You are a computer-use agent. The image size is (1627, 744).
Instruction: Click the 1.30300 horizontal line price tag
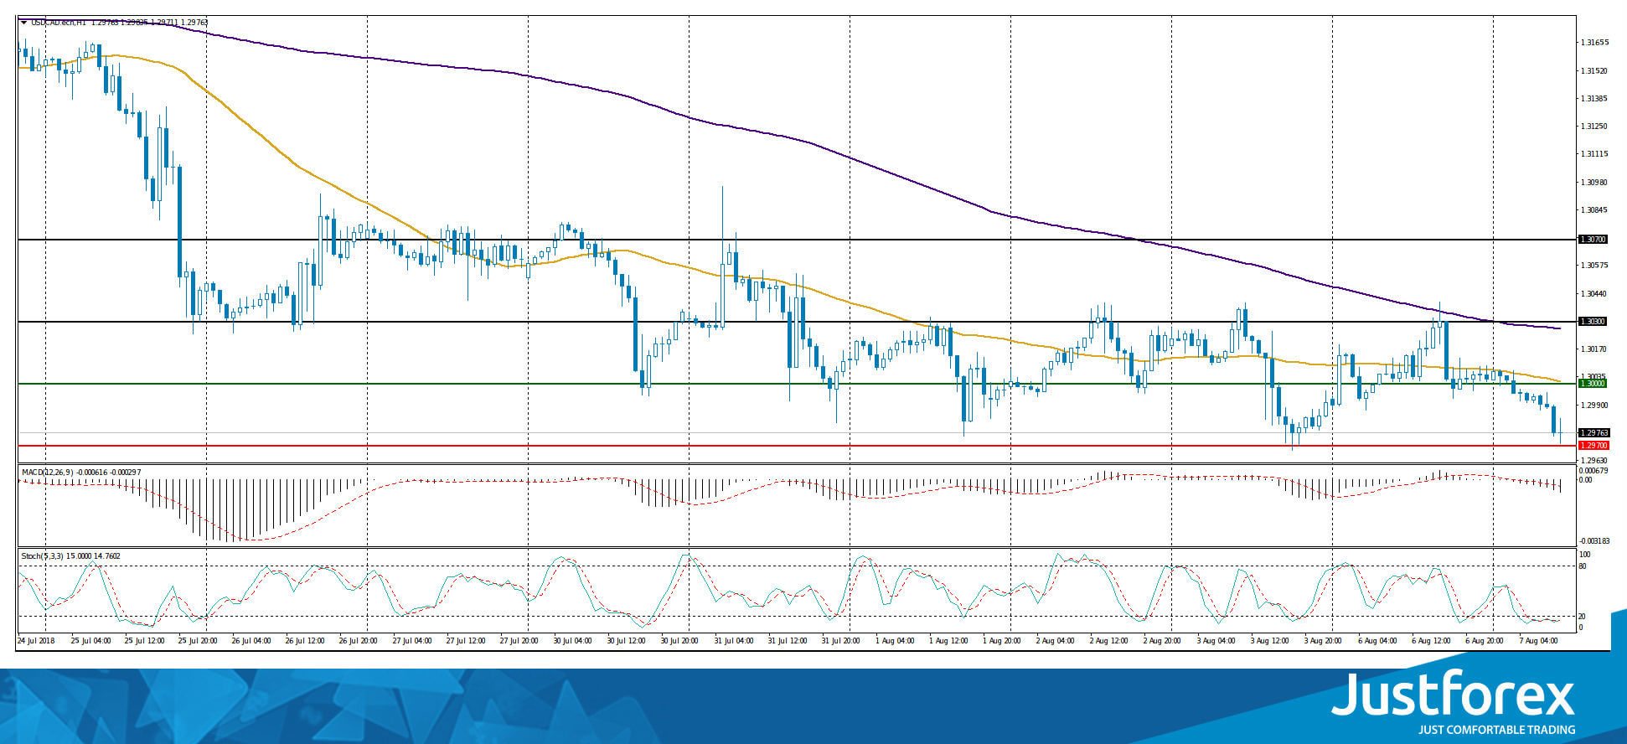click(1593, 322)
